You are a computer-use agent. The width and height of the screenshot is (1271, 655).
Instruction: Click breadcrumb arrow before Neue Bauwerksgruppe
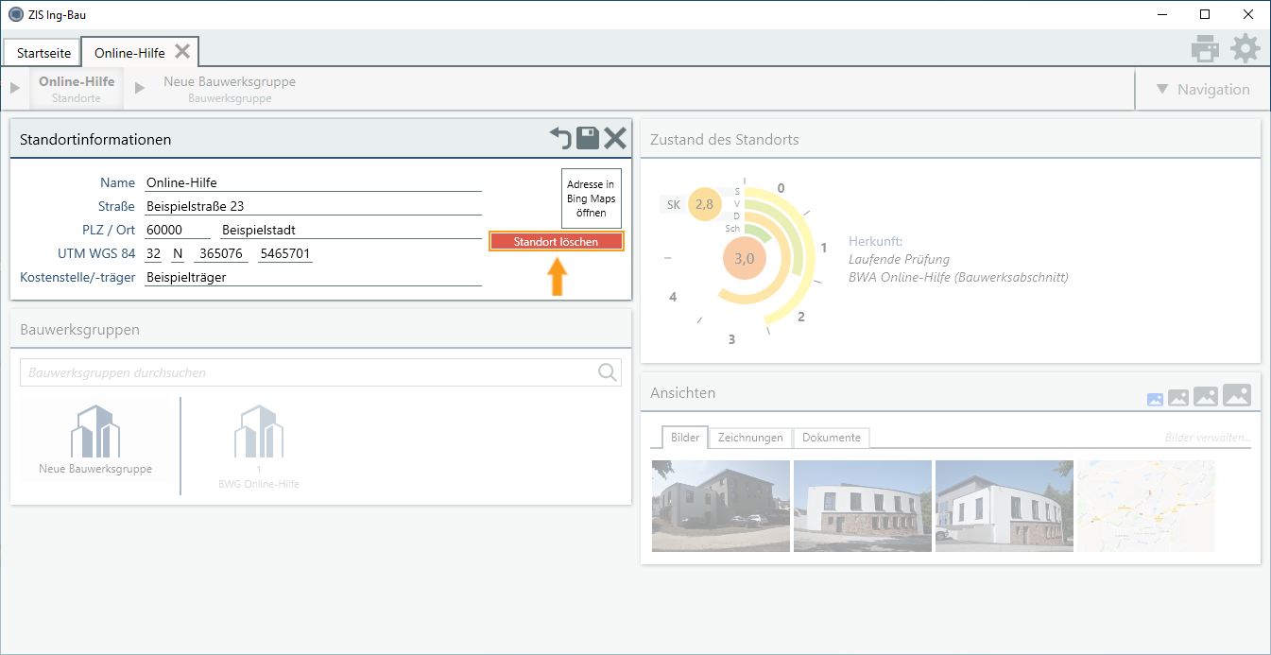[140, 89]
